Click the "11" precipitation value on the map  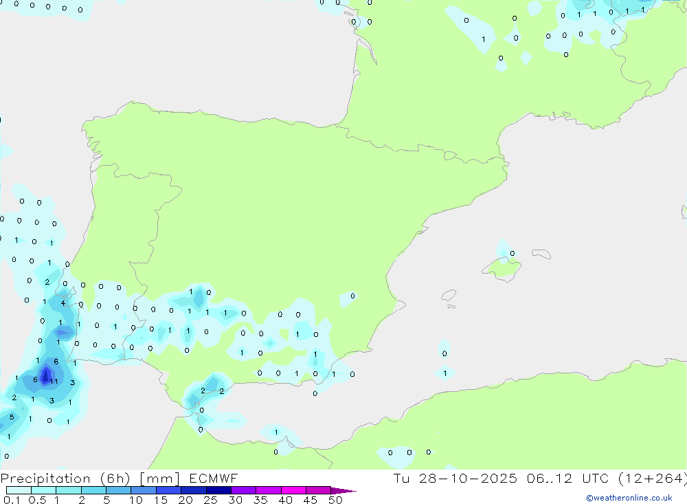coord(54,381)
